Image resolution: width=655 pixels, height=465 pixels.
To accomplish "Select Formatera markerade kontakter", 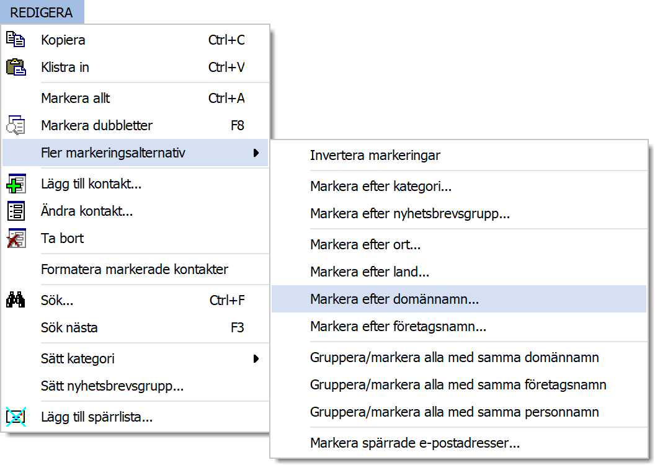I will [135, 269].
